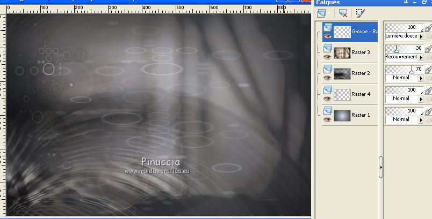Screen dimensions: 432x219
Task: Click the layer type icon of Raster 4
Action: coord(327,90)
